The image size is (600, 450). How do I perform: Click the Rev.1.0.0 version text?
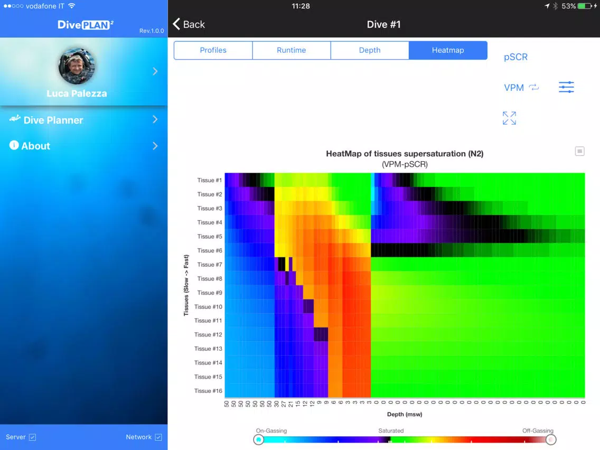click(152, 31)
